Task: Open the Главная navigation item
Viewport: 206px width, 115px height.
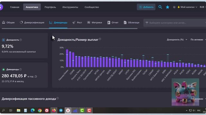Action: click(15, 7)
